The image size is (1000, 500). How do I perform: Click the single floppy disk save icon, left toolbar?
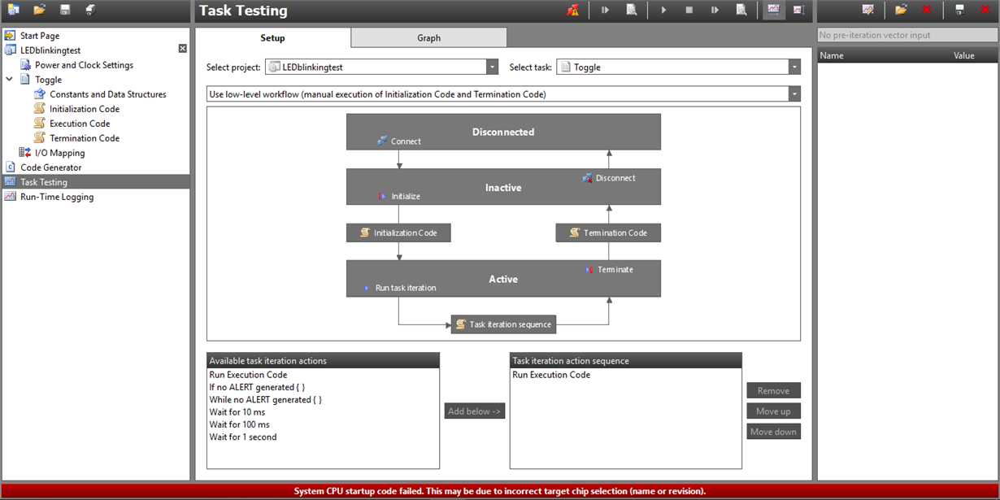click(x=65, y=10)
